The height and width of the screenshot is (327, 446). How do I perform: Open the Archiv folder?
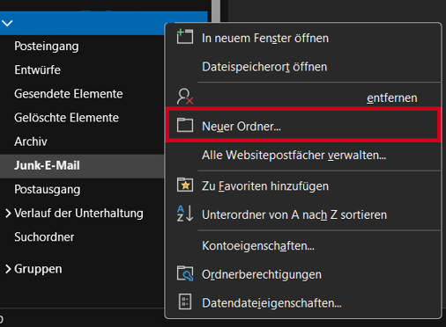31,142
